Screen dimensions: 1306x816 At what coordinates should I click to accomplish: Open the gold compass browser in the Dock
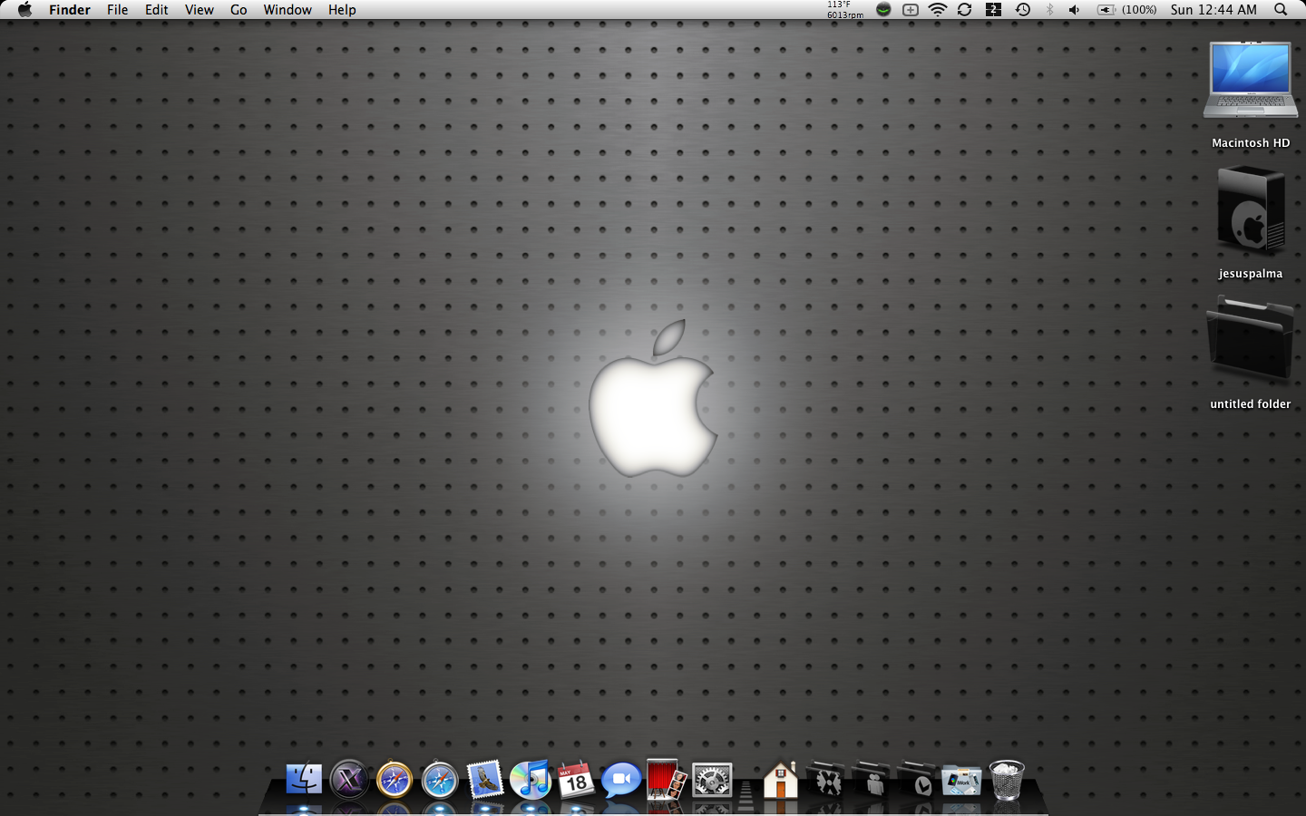[x=395, y=779]
